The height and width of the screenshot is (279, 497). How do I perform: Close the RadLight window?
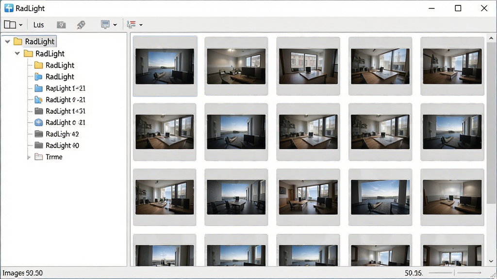pos(484,8)
